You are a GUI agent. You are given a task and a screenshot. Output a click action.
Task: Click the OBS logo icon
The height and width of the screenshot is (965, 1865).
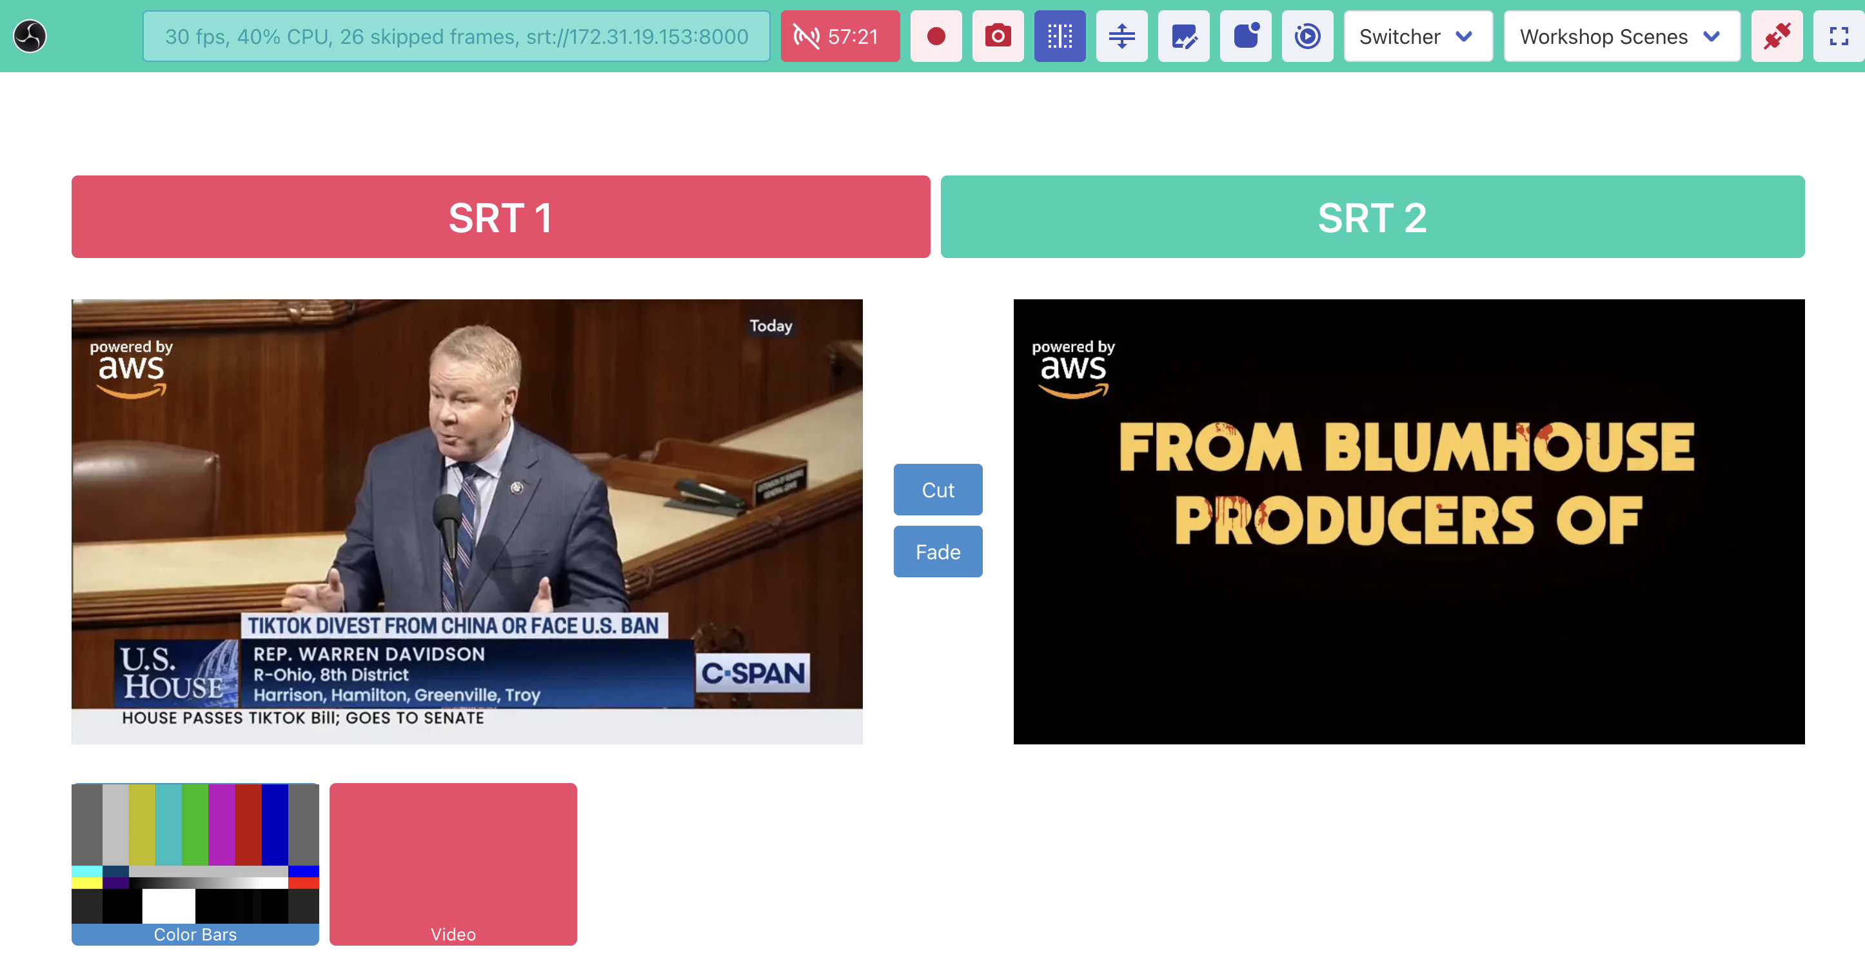coord(30,36)
